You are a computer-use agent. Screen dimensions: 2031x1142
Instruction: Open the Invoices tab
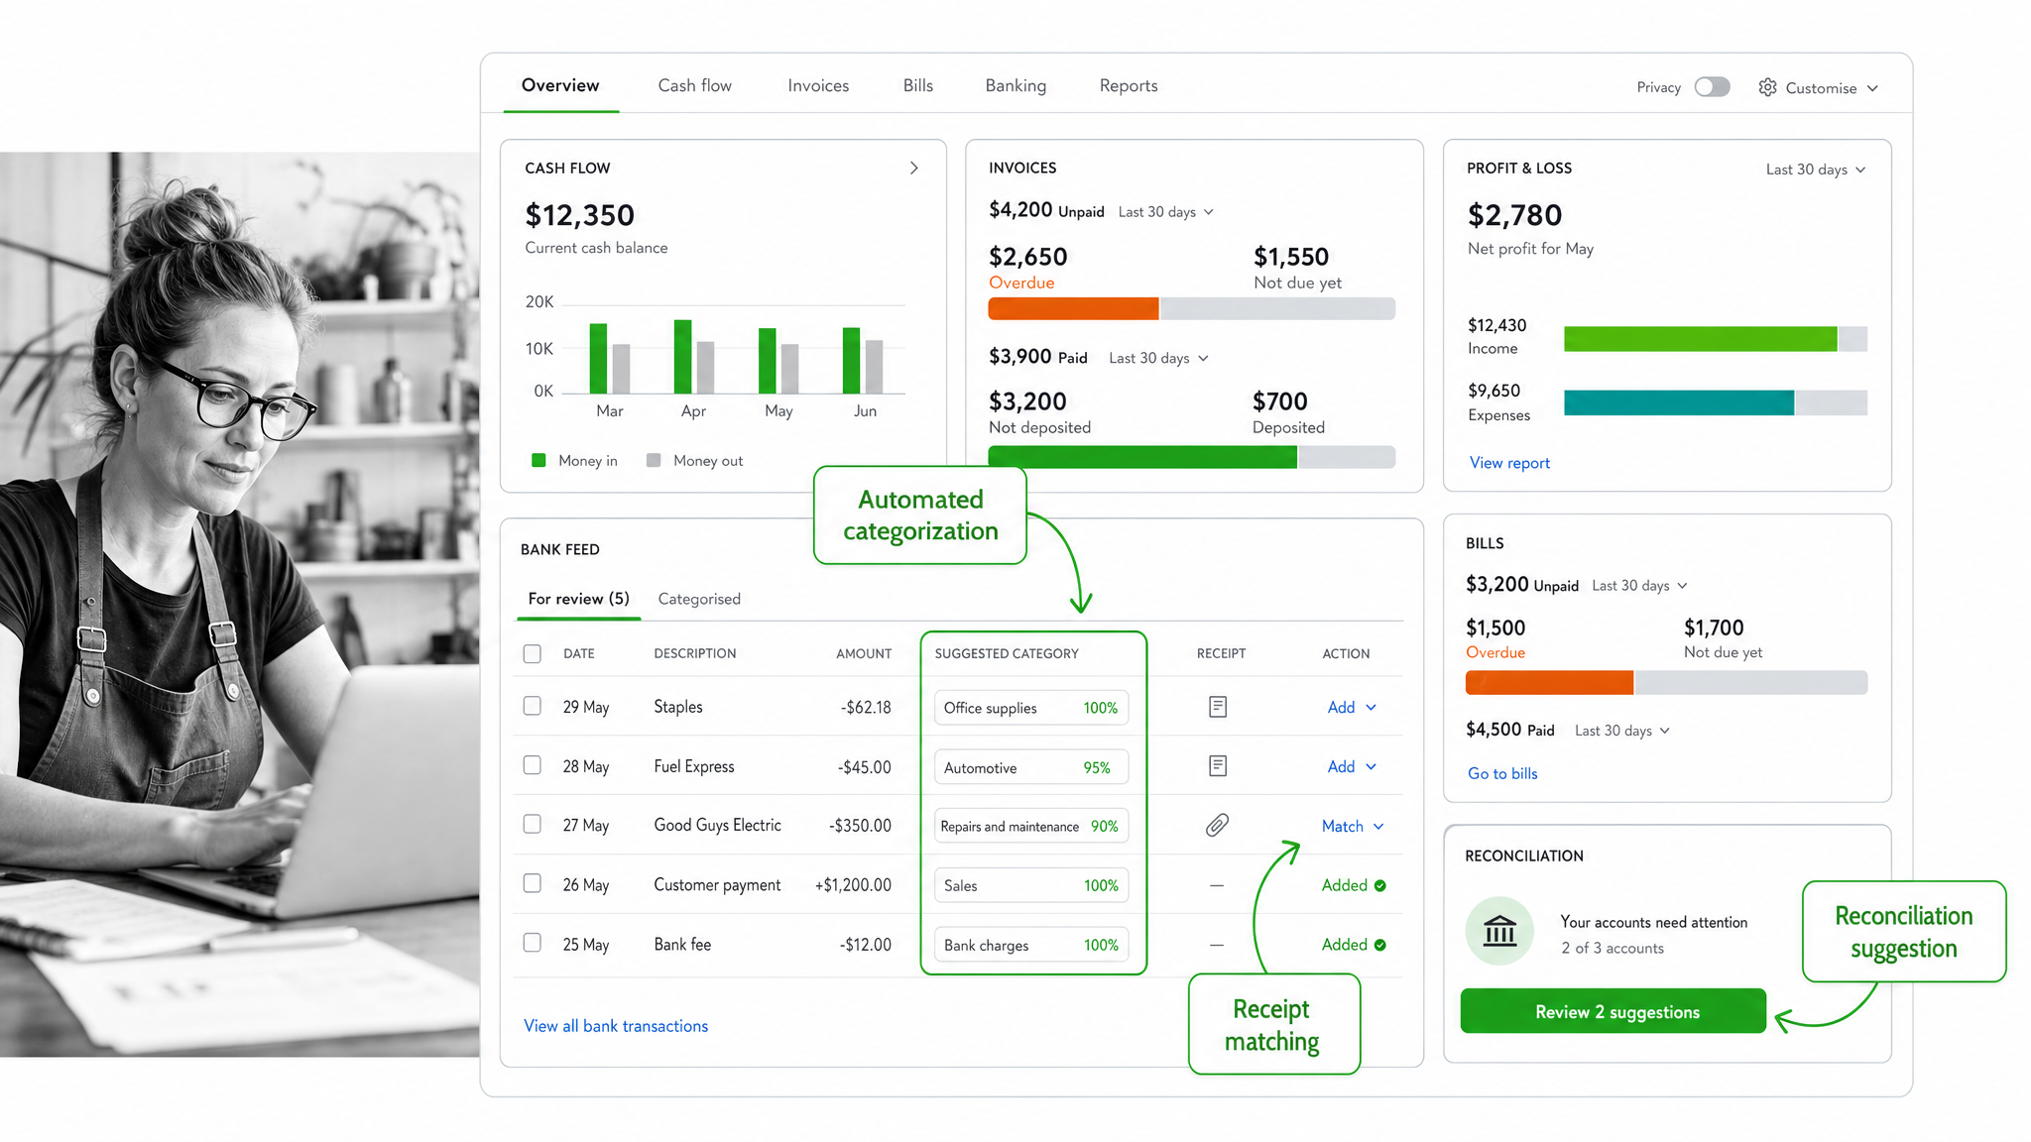click(818, 85)
